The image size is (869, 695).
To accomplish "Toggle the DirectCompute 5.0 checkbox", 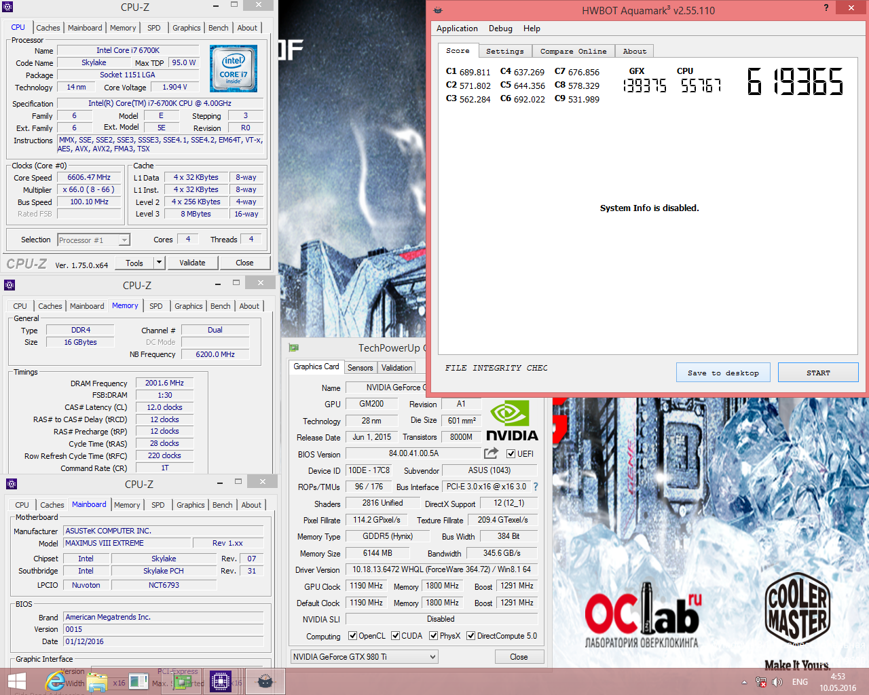I will (470, 636).
